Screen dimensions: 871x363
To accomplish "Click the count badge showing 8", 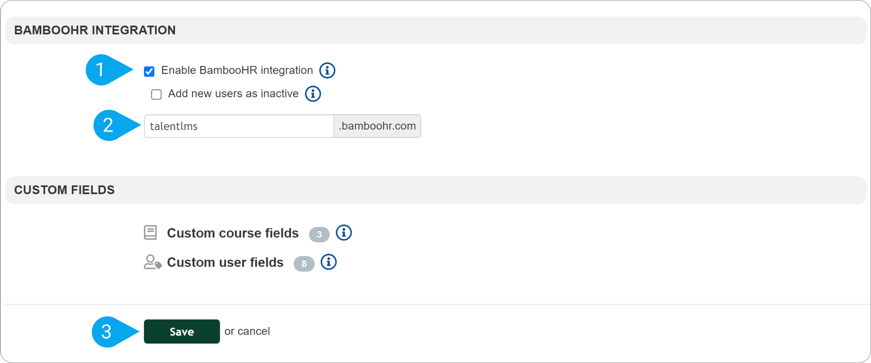I will (304, 264).
